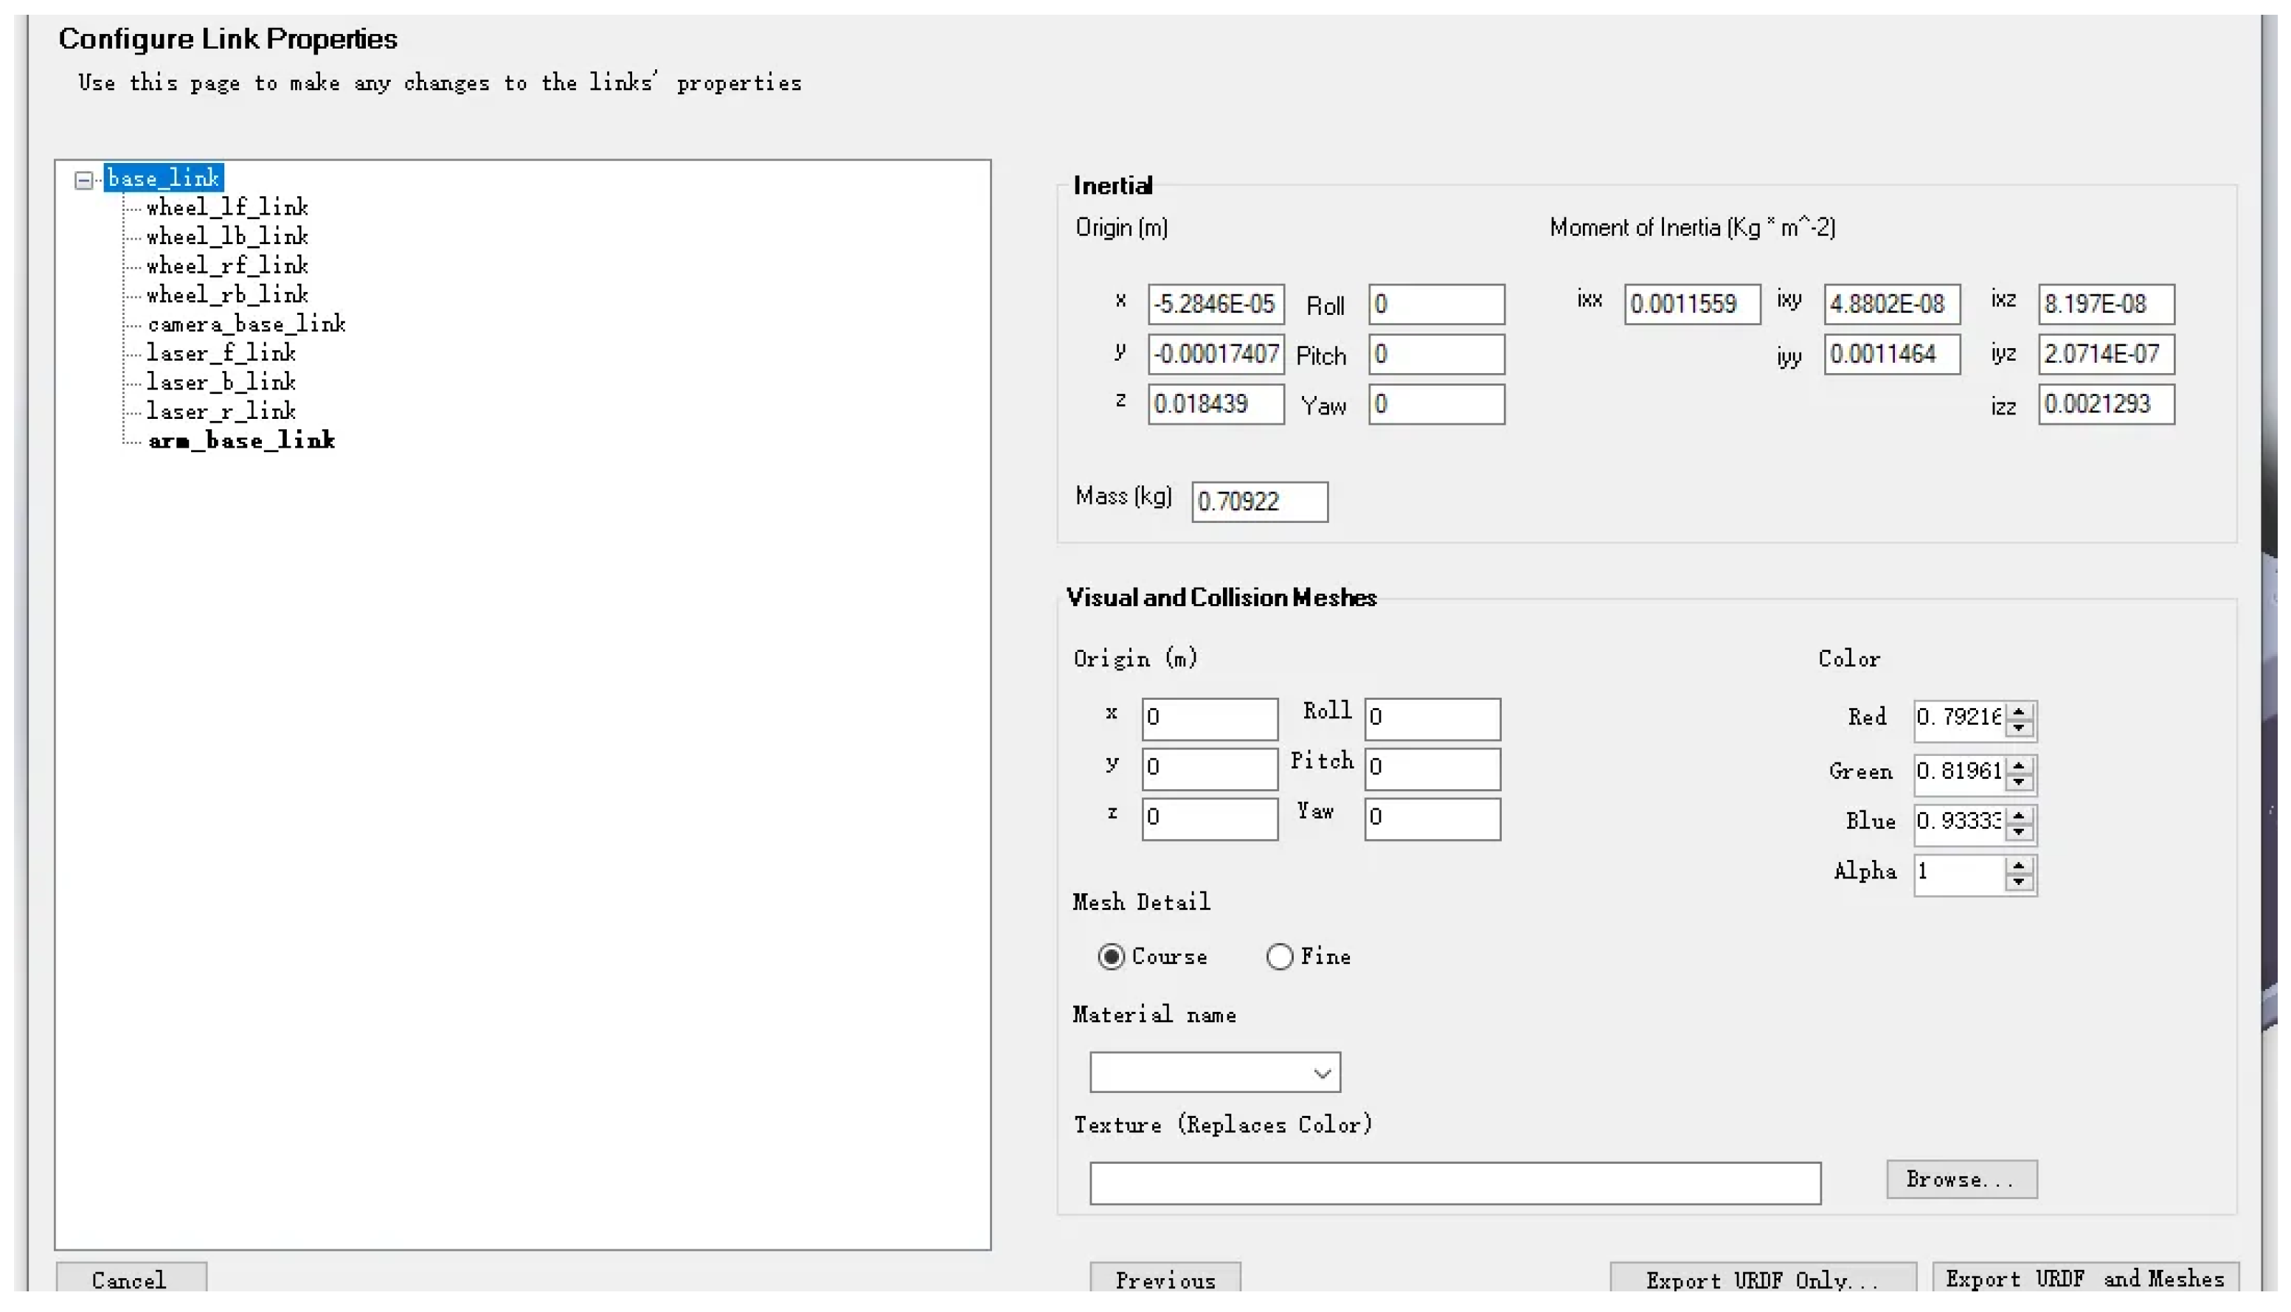The image size is (2291, 1312).
Task: Click the Mass (kg) input field
Action: pos(1260,502)
